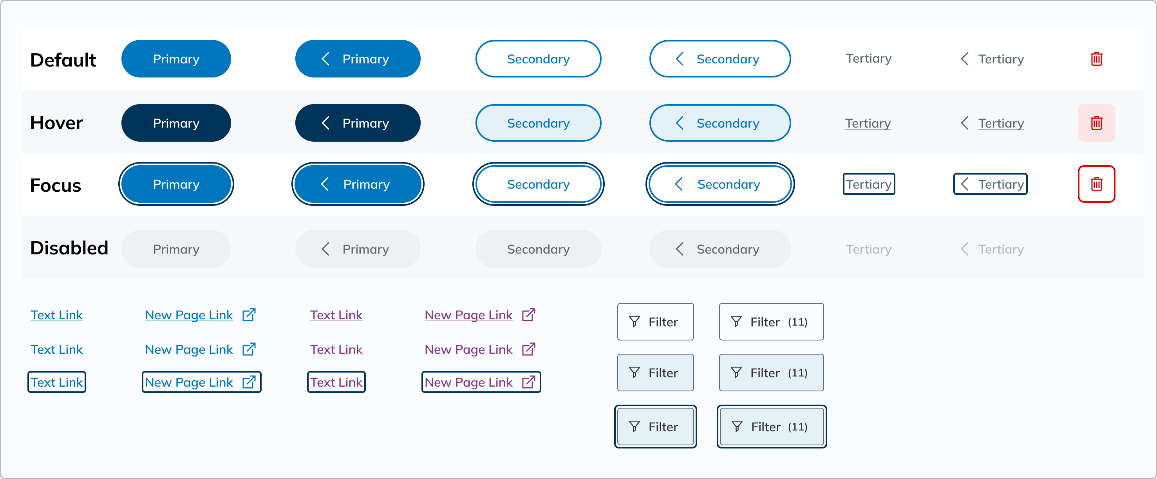This screenshot has width=1157, height=479.
Task: Click the funnel icon in the focused Filter (11) button
Action: coord(737,427)
